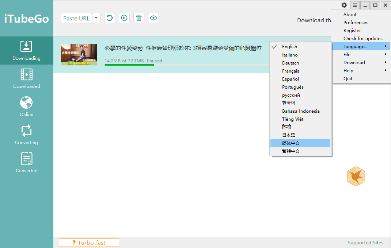
Task: Expand the File submenu
Action: click(x=361, y=55)
